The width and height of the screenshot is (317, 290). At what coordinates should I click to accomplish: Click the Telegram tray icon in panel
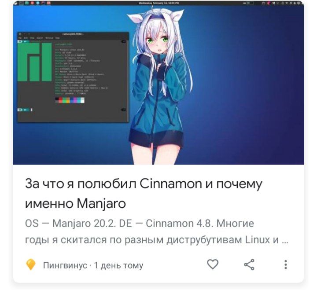273,3
